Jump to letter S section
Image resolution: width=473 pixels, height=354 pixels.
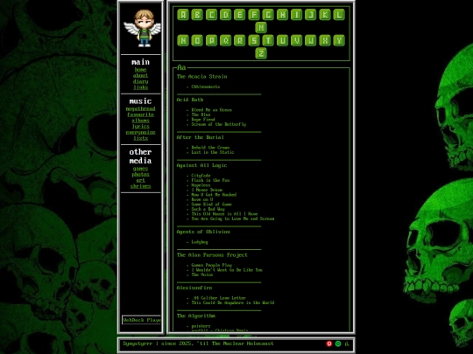pos(254,40)
